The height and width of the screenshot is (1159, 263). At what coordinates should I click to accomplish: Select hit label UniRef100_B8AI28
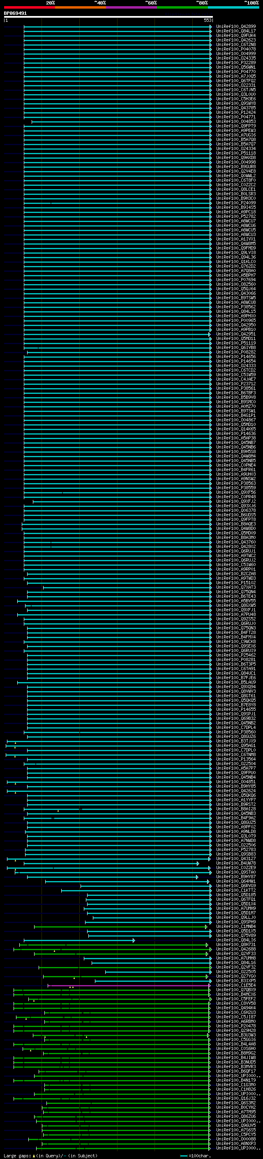point(236,809)
